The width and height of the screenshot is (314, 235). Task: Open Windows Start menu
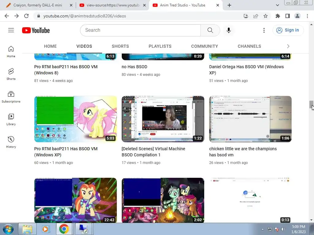(x=8, y=229)
